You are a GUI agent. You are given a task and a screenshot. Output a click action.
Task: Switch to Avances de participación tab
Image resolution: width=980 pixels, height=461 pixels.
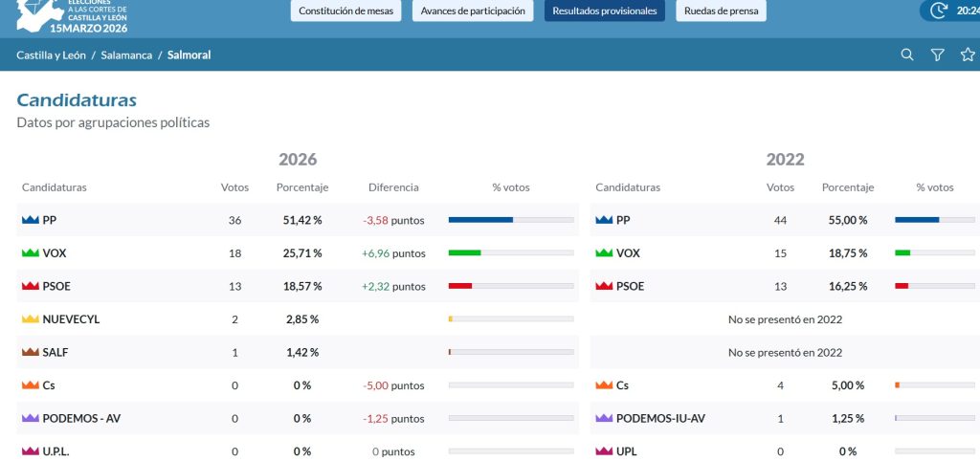(x=473, y=11)
